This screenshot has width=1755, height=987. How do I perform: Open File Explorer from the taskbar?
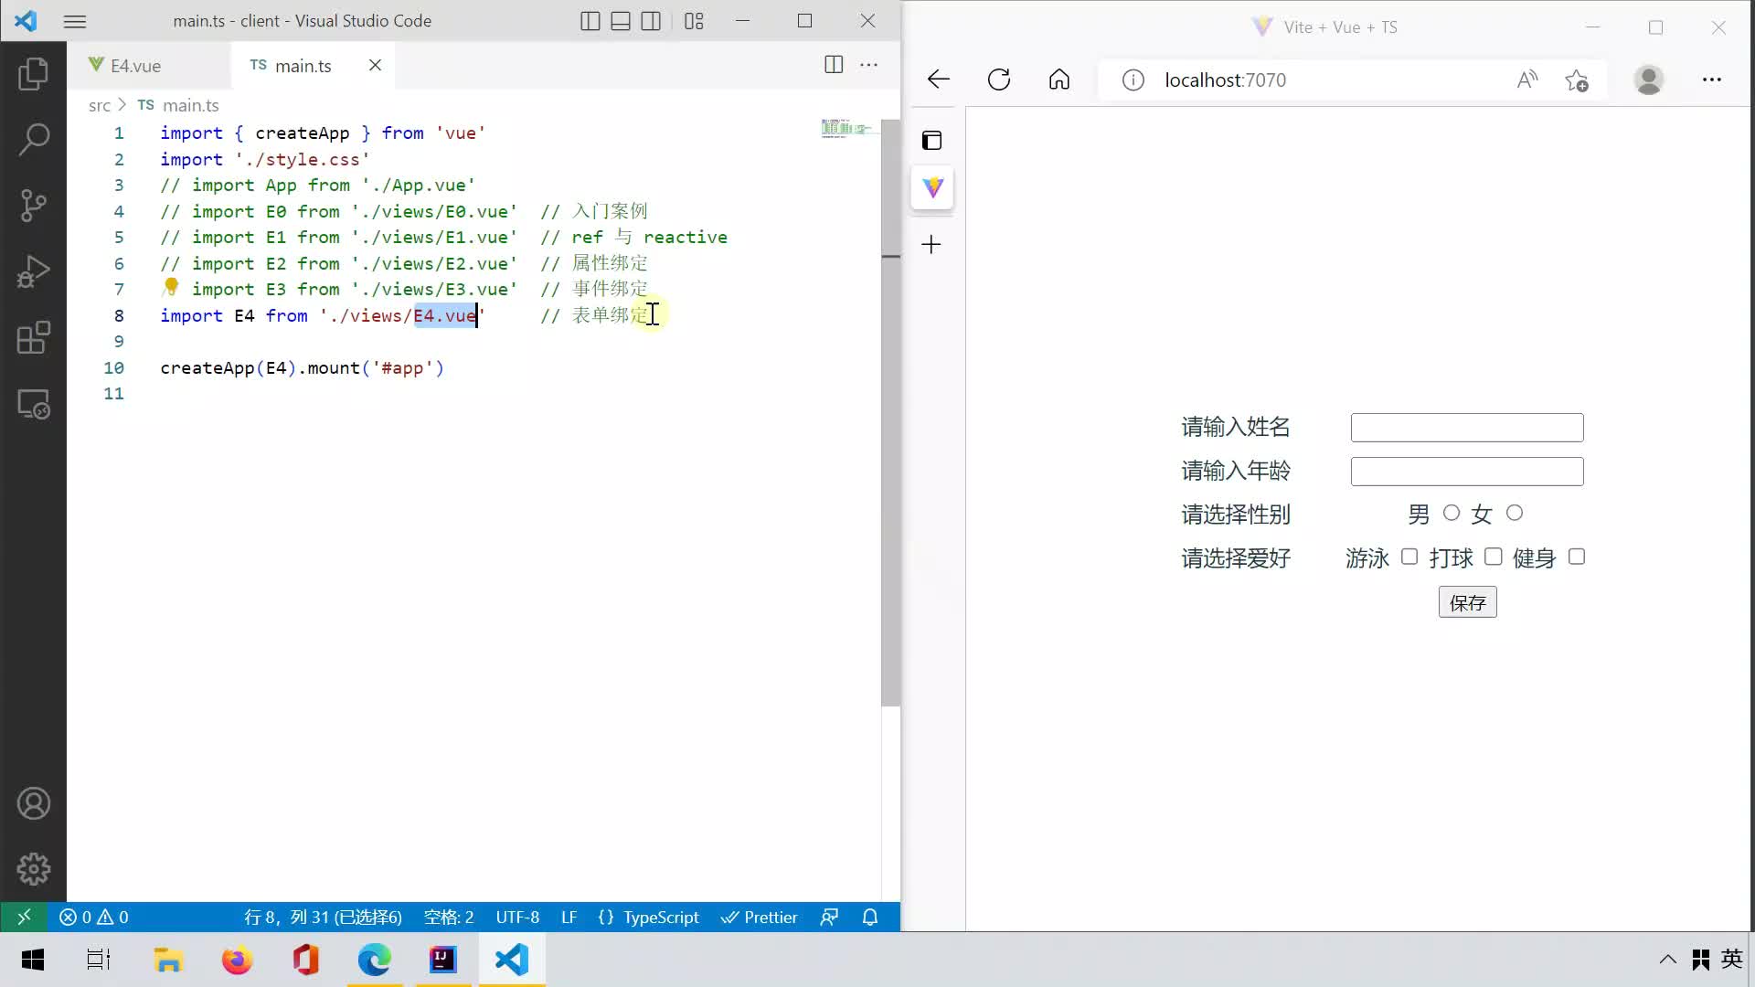(x=168, y=960)
